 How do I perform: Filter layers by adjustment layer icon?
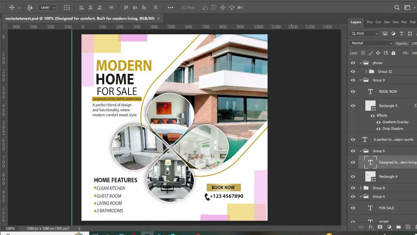click(393, 34)
